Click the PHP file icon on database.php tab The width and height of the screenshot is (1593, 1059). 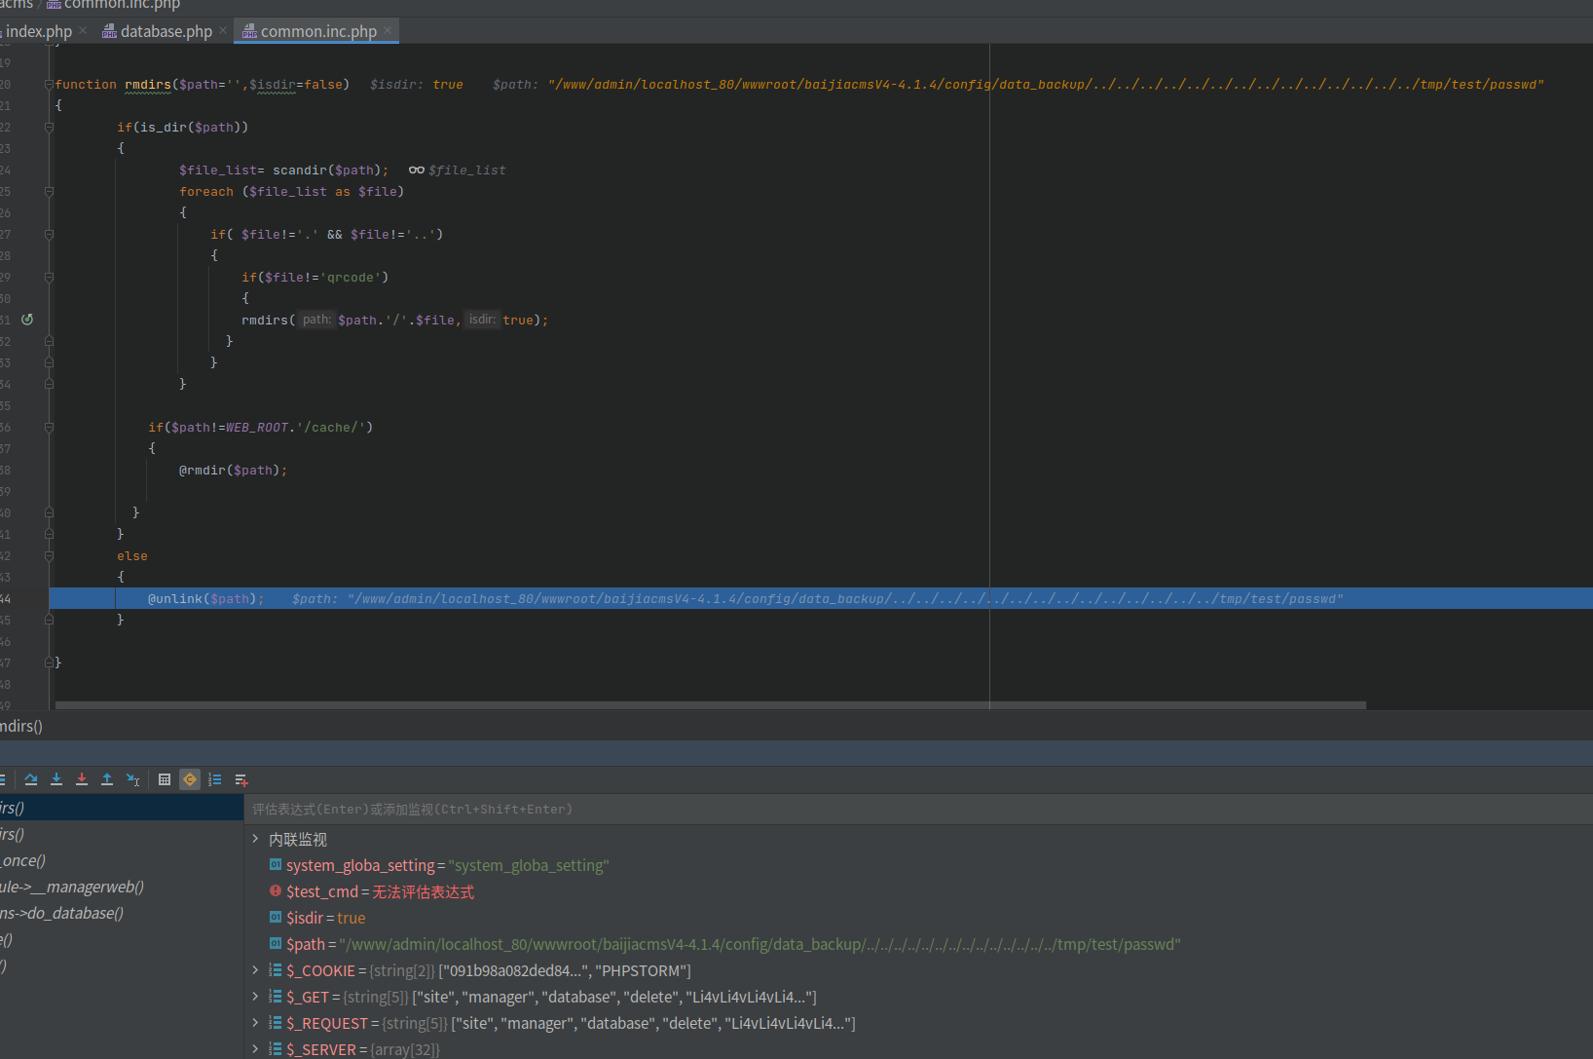pos(109,32)
